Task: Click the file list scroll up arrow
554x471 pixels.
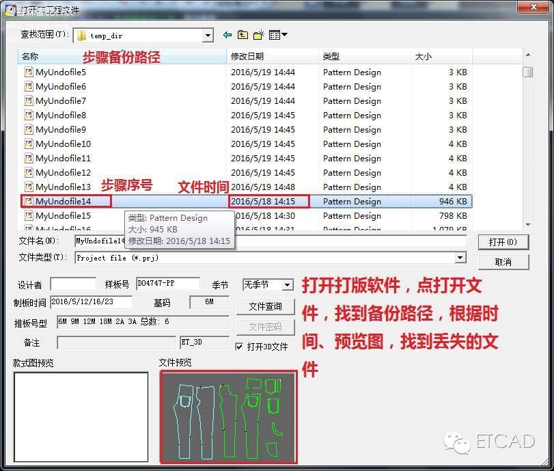Action: 528,55
